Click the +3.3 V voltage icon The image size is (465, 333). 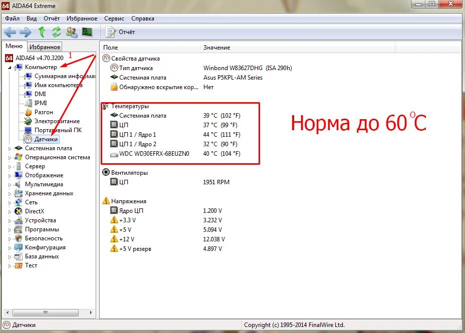[x=114, y=220]
